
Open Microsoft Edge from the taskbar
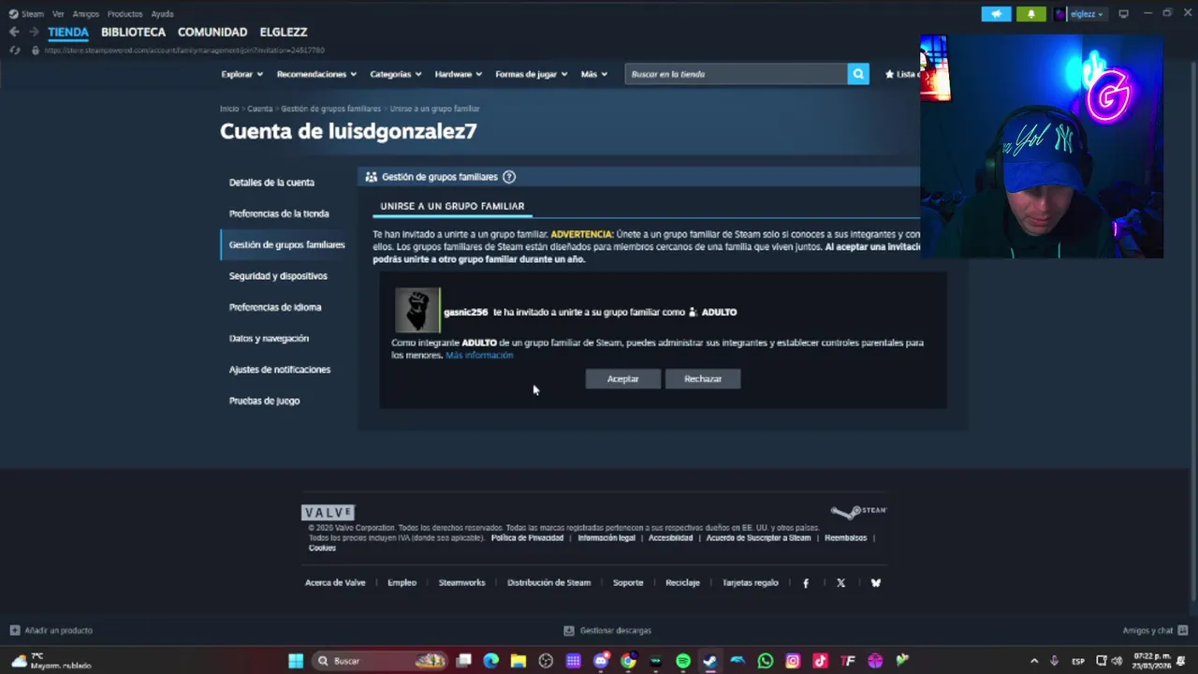490,661
